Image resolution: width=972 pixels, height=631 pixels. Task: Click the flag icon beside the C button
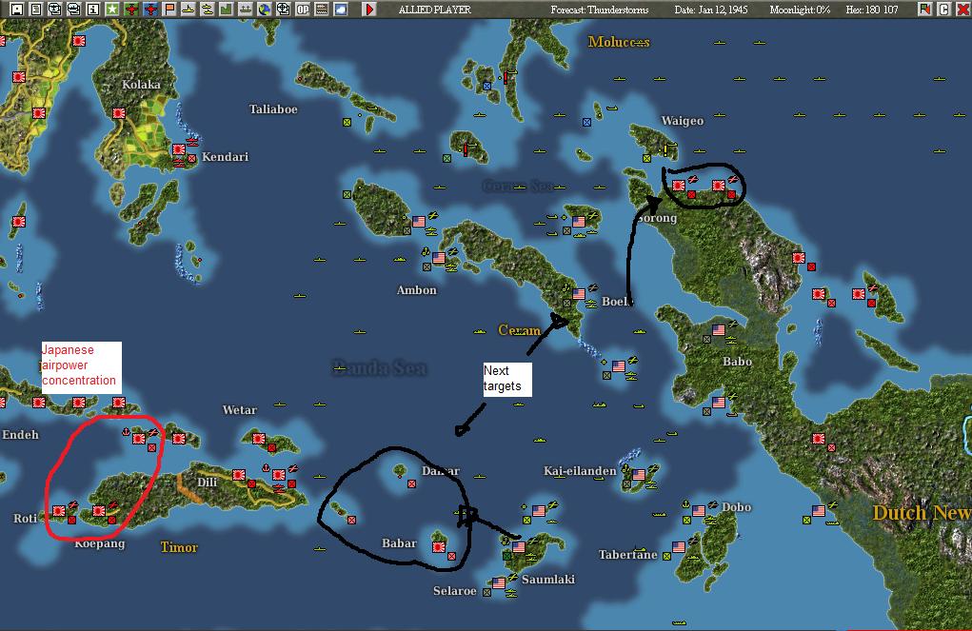(925, 9)
